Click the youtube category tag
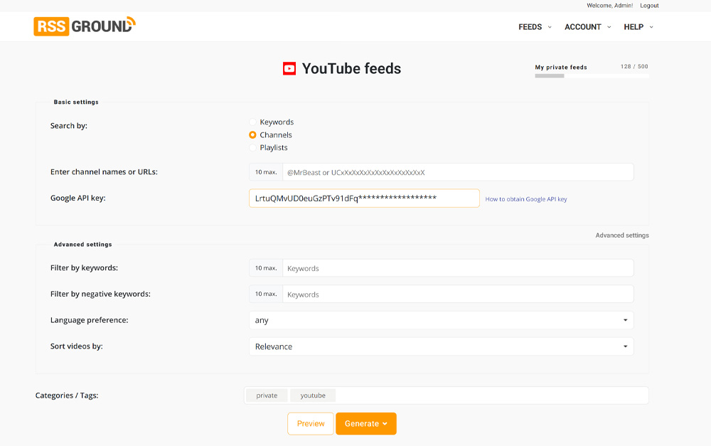 click(313, 395)
